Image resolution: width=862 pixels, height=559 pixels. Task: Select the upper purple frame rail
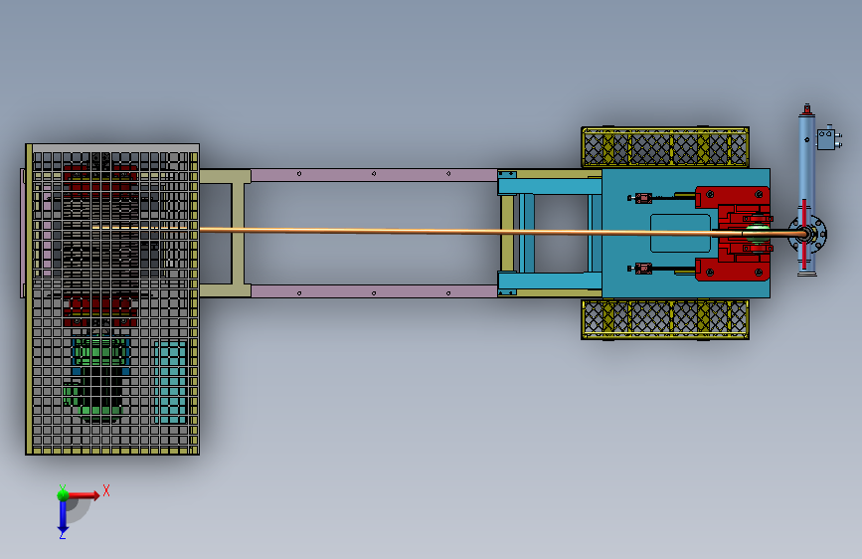pos(374,175)
